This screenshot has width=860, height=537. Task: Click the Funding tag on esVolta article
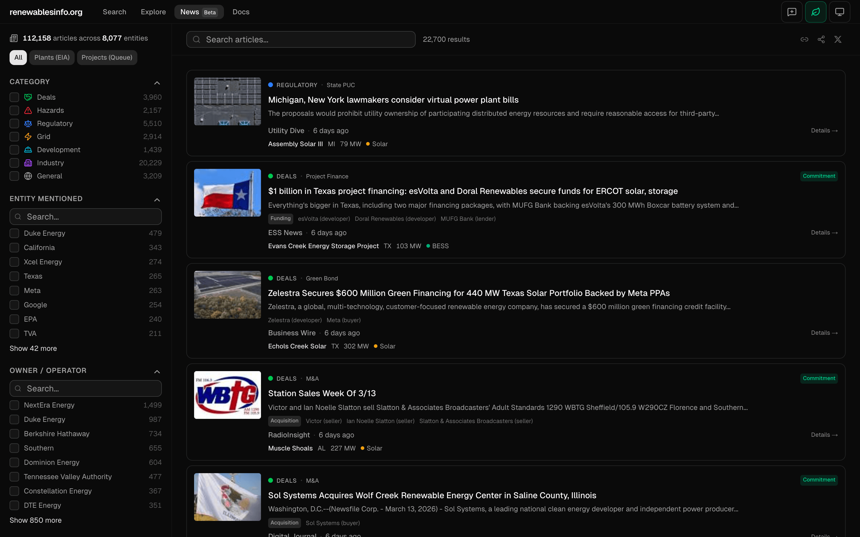pos(280,219)
